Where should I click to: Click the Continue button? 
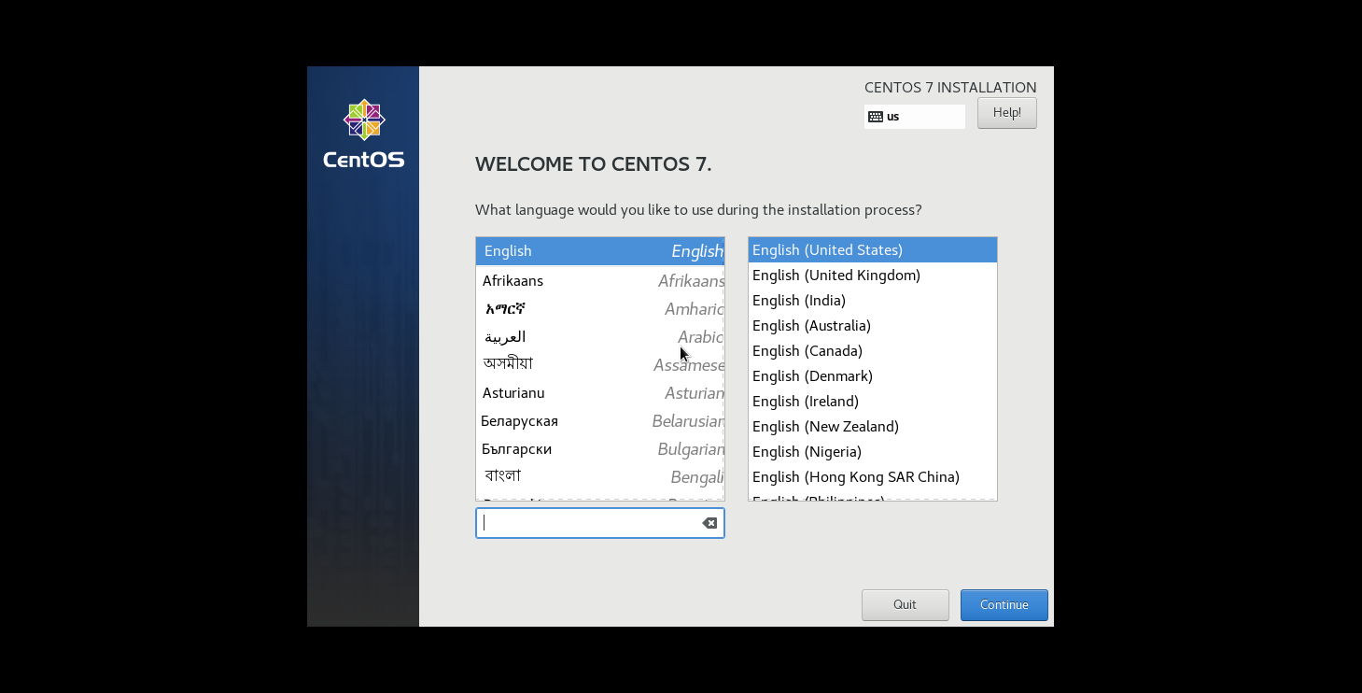pyautogui.click(x=1004, y=605)
